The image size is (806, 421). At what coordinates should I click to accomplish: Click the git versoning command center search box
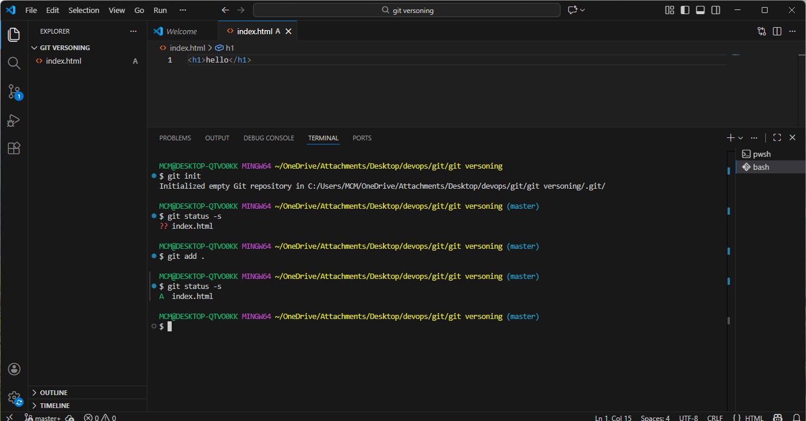pos(407,10)
